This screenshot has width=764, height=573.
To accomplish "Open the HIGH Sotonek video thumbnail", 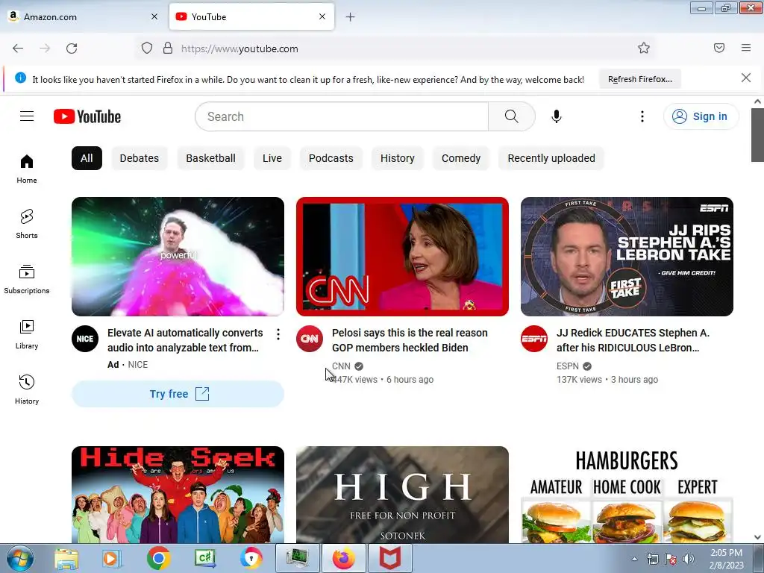I will (402, 494).
